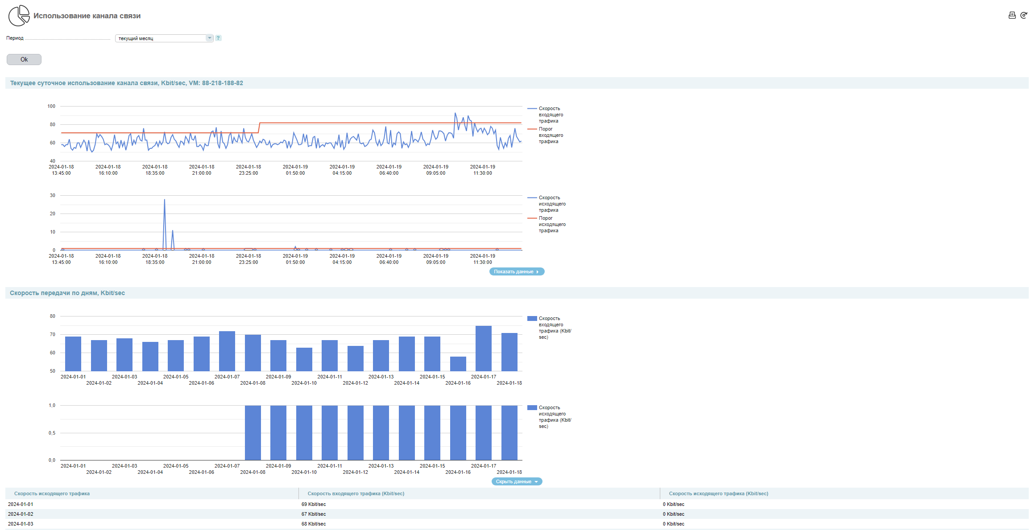Click the outgoing traffic bar for 2024-01-08
The width and height of the screenshot is (1031, 530).
pos(253,433)
